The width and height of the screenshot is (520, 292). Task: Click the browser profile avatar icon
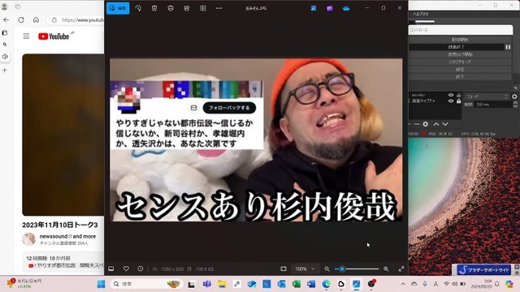[4, 6]
